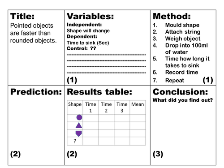This screenshot has height=168, width=224.
Task: Click the purple pentagon shape
Action: tap(79, 134)
